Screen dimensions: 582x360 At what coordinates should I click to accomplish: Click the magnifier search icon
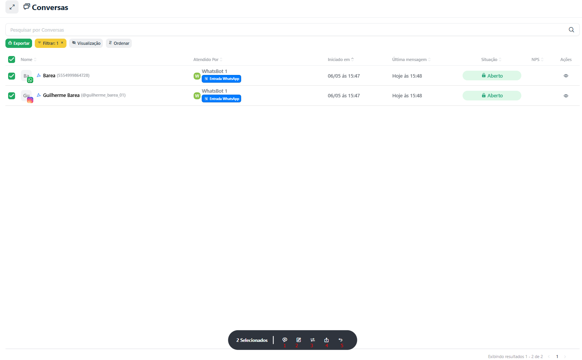click(571, 30)
